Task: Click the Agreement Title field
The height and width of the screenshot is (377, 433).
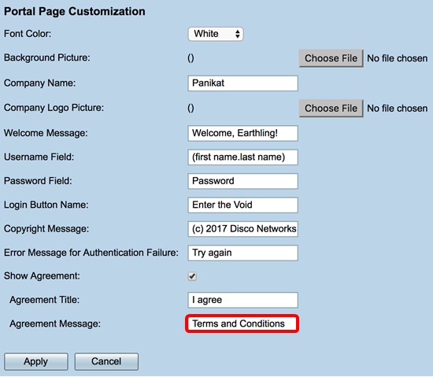Action: [242, 300]
